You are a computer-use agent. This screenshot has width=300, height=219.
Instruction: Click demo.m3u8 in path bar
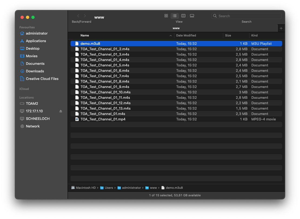(172, 188)
